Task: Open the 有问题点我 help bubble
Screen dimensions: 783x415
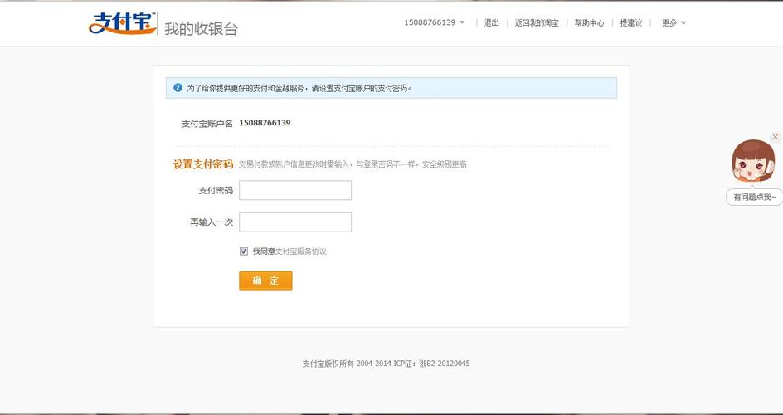Action: [x=754, y=197]
